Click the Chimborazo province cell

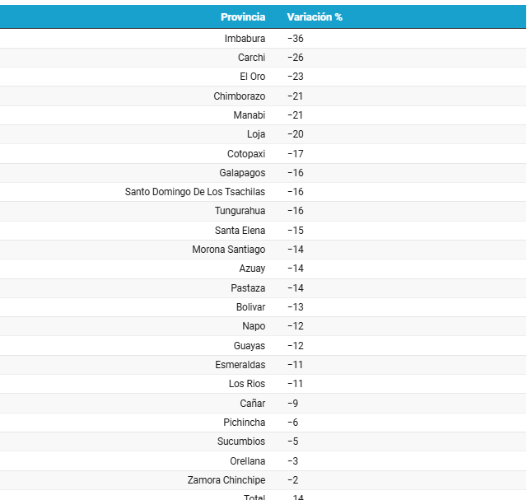coord(239,96)
